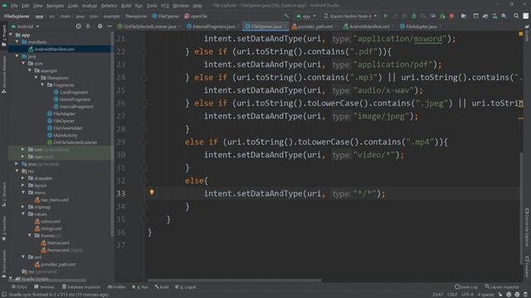Click the Make Project hammer icon
The height and width of the screenshot is (298, 531).
(x=286, y=16)
